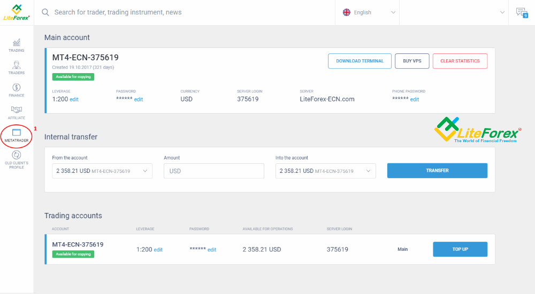The image size is (535, 294).
Task: Open the Finance section in sidebar
Action: [x=17, y=90]
